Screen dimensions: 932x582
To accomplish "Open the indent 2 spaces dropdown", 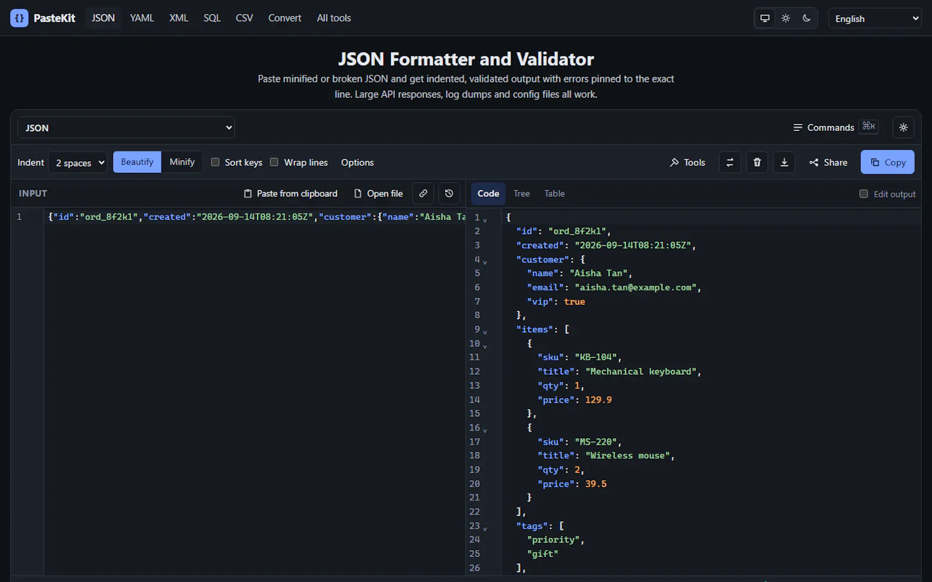I will (77, 162).
